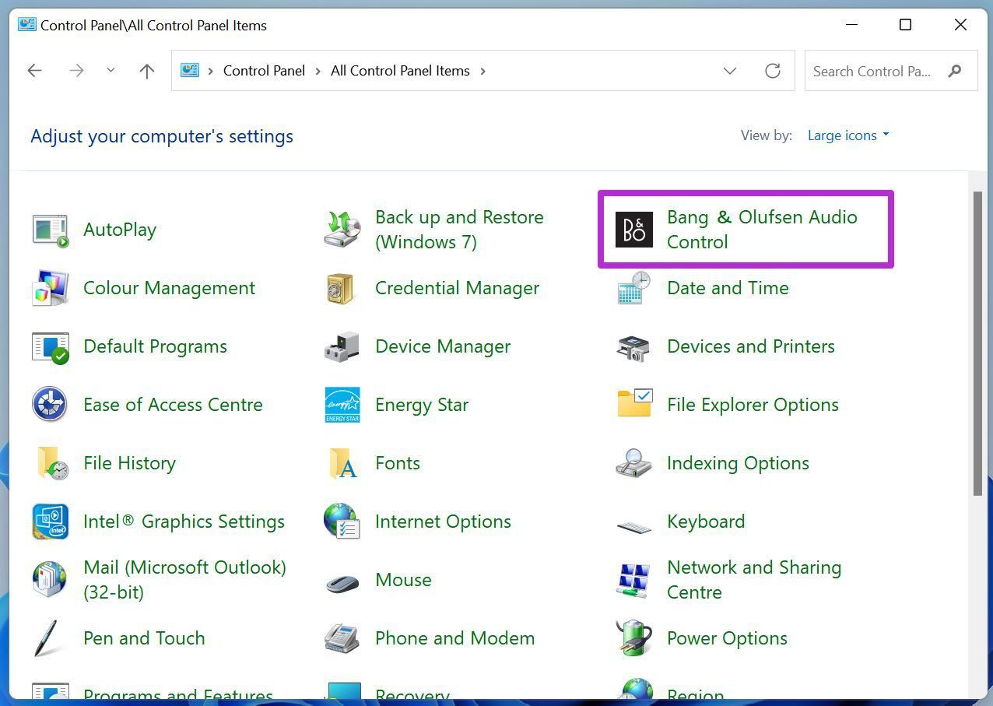Click the Mouse icon

(342, 582)
